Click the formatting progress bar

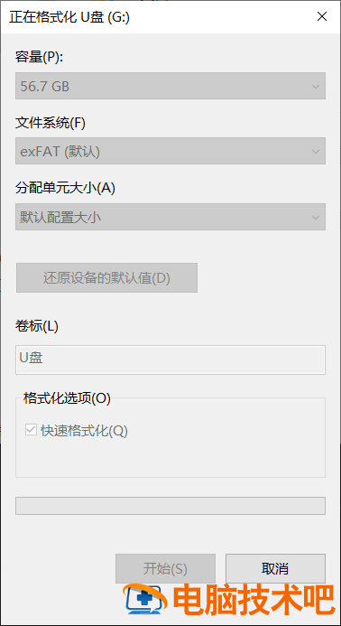coord(170,506)
